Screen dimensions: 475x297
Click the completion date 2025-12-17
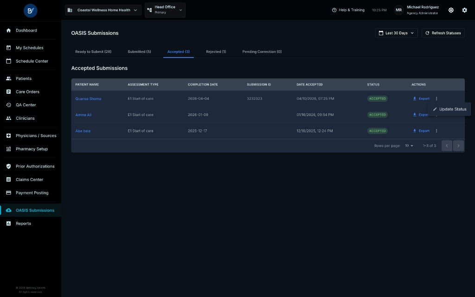[198, 131]
